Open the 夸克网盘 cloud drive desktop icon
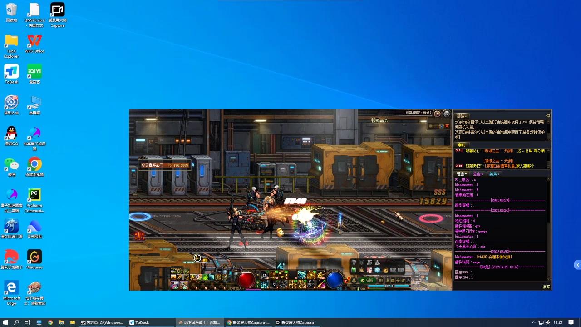581x327 pixels. tap(34, 229)
